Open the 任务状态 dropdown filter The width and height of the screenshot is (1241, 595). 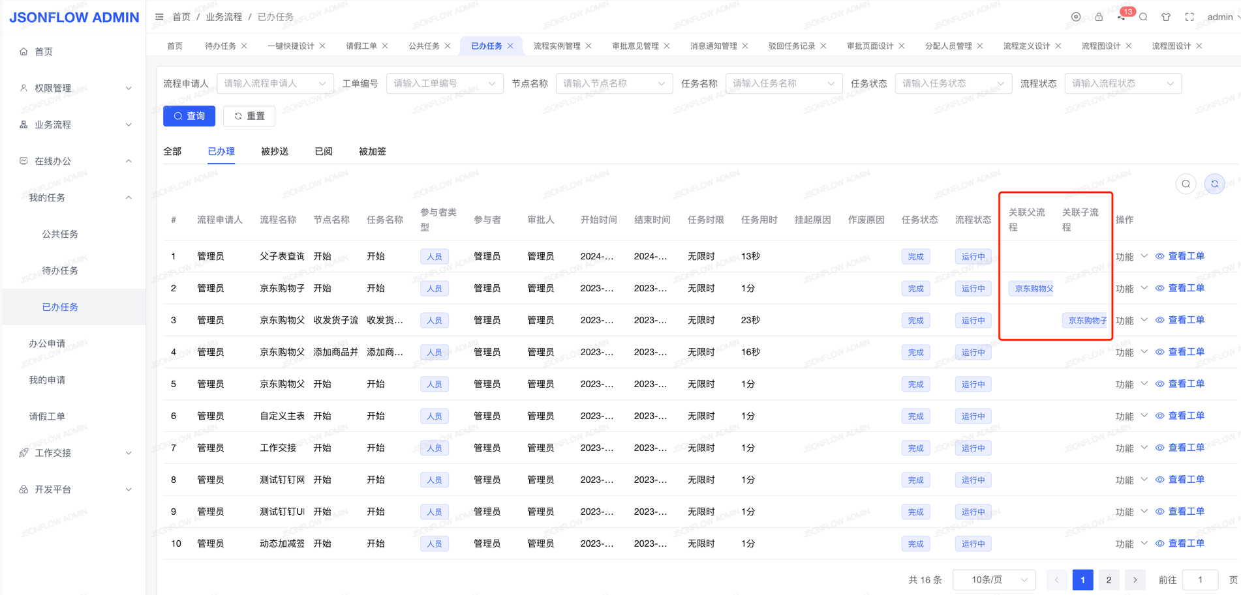pyautogui.click(x=953, y=83)
